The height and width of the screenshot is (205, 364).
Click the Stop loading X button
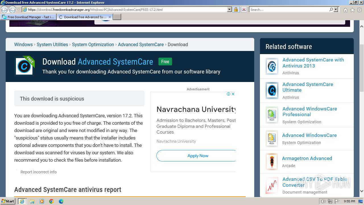coord(244,10)
